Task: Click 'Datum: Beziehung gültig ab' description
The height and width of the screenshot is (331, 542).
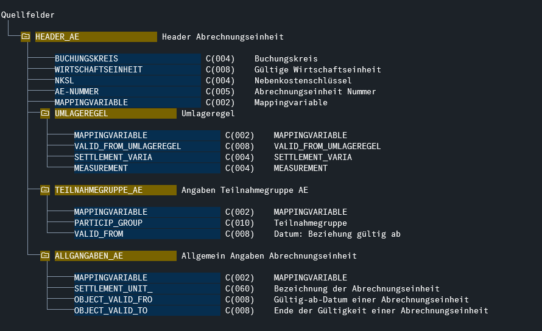Action: pyautogui.click(x=337, y=234)
